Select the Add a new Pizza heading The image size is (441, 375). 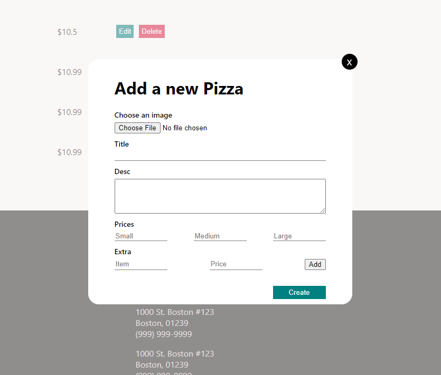[179, 89]
